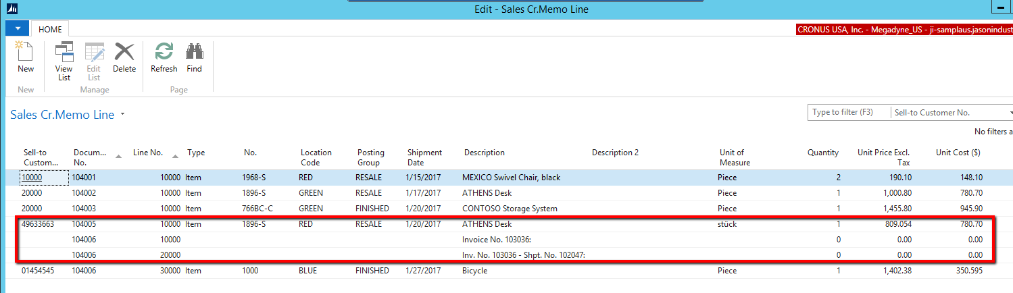
Task: Open the Sell-to Customer No. filter dropdown
Action: [x=1010, y=113]
